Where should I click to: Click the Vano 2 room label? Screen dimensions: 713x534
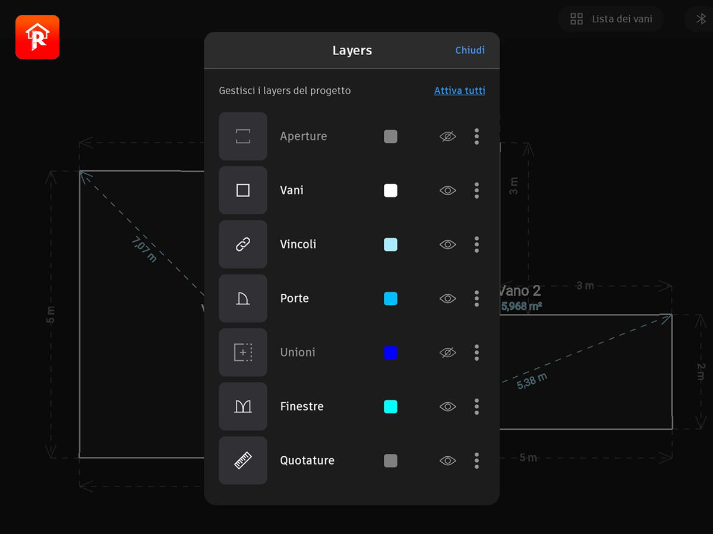[520, 291]
